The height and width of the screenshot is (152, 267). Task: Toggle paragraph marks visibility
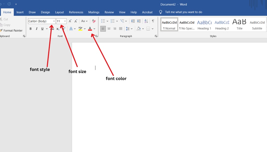pyautogui.click(x=153, y=21)
